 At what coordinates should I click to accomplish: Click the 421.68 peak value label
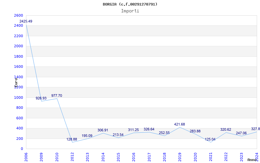179,124
